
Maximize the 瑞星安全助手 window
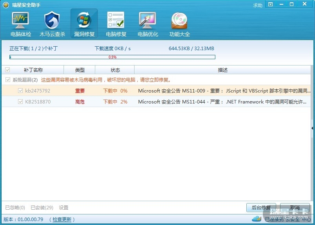[x=292, y=4]
